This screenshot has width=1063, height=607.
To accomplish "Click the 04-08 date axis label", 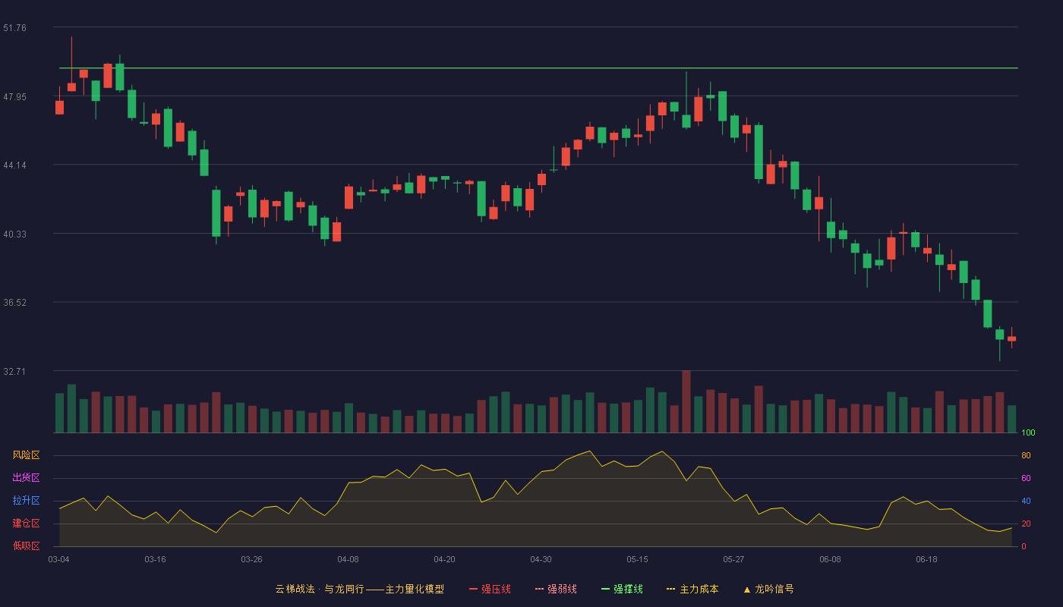I will click(x=348, y=559).
